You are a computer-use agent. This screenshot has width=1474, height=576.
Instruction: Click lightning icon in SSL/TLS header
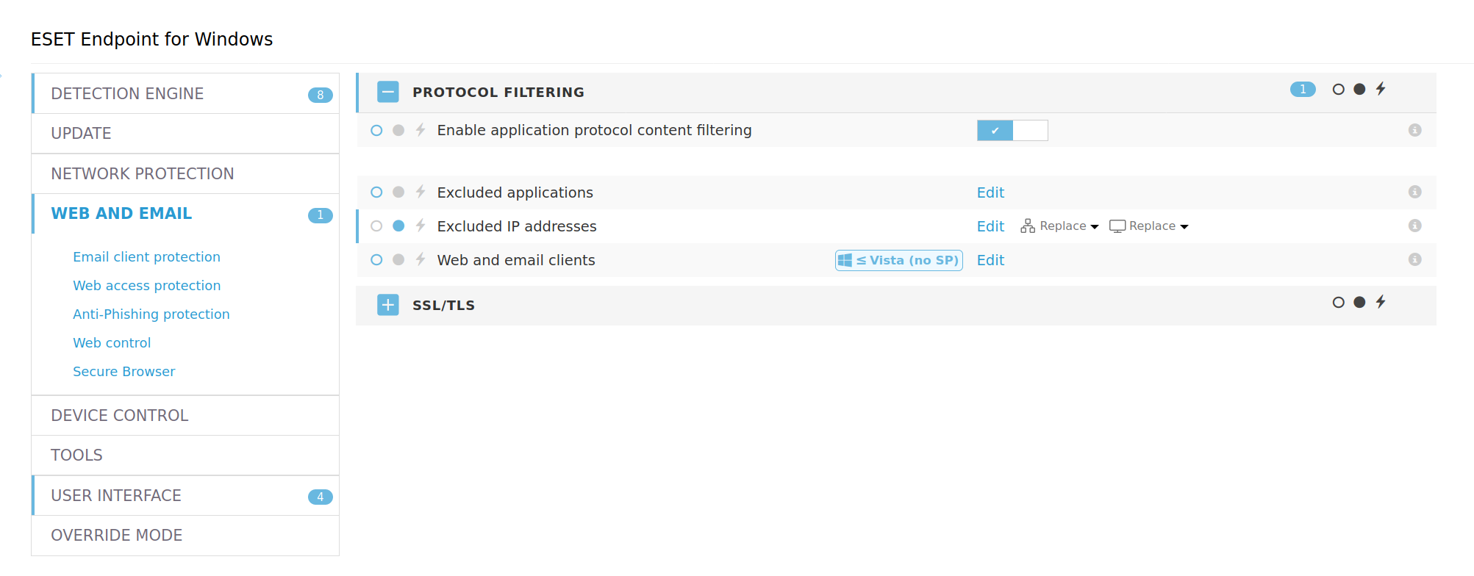[x=1381, y=302]
